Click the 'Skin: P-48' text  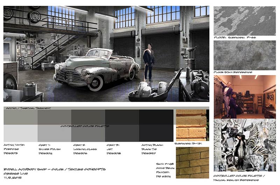[165, 164]
